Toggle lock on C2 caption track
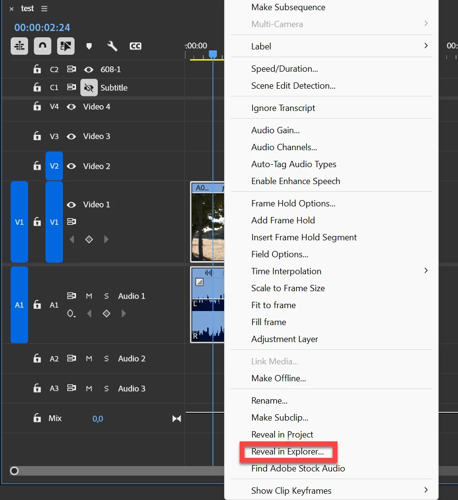The image size is (458, 500). pyautogui.click(x=37, y=69)
